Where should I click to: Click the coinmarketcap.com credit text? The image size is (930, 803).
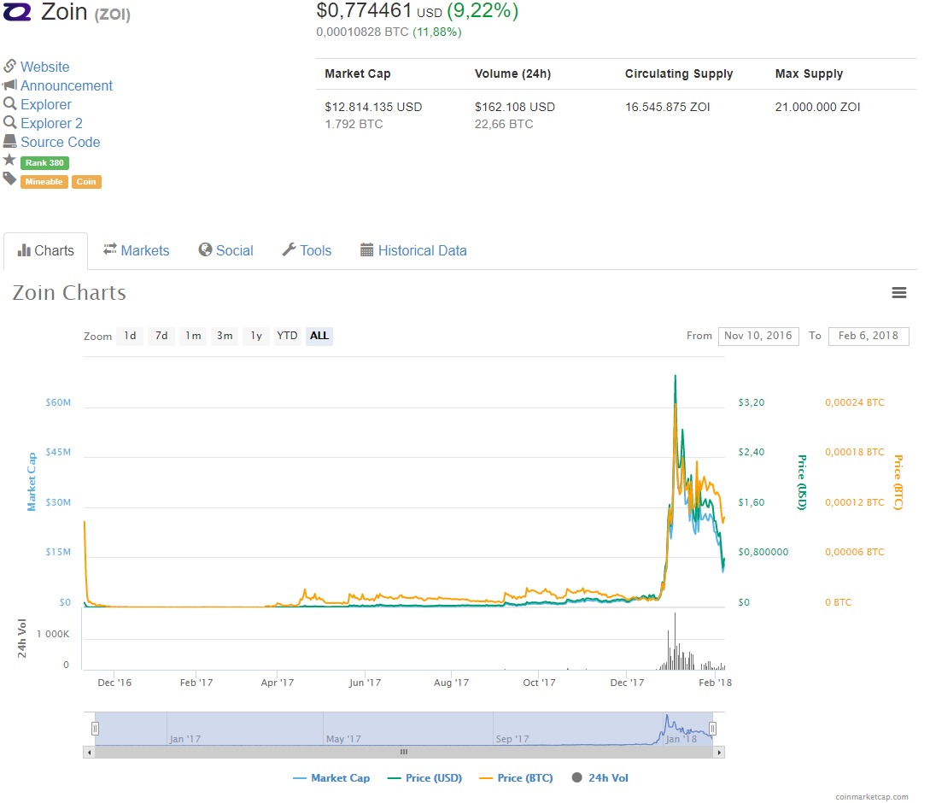[872, 796]
